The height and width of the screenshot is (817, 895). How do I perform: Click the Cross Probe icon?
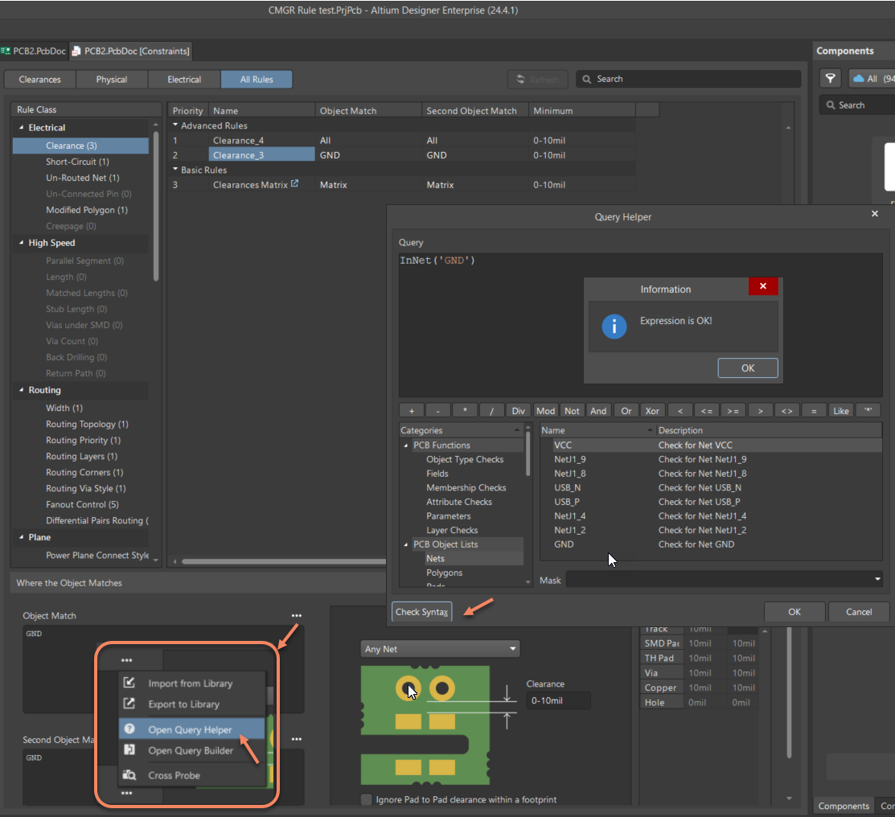click(129, 775)
